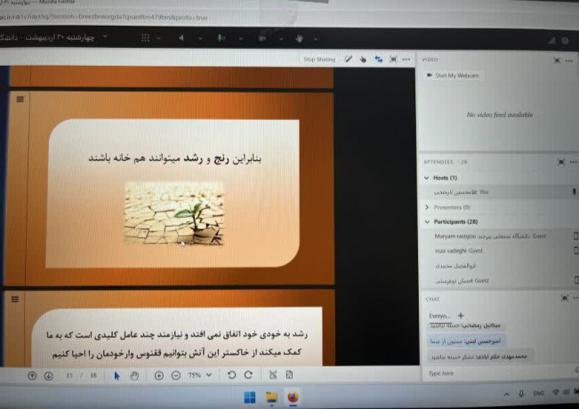Open Attendees pod options three dots
Image resolution: width=579 pixels, height=409 pixels.
pyautogui.click(x=573, y=162)
